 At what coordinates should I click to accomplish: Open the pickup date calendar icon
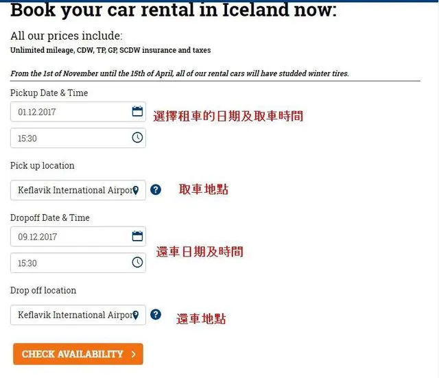pos(137,112)
